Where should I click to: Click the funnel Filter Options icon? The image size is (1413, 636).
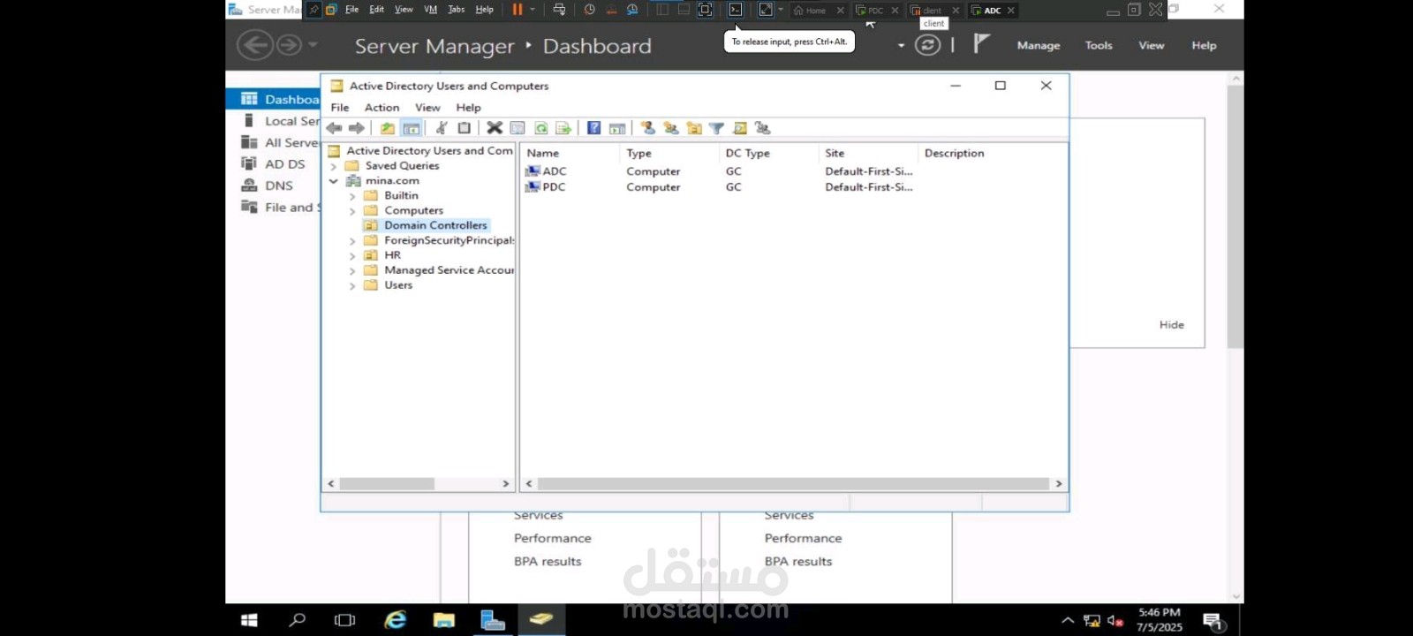pos(716,128)
